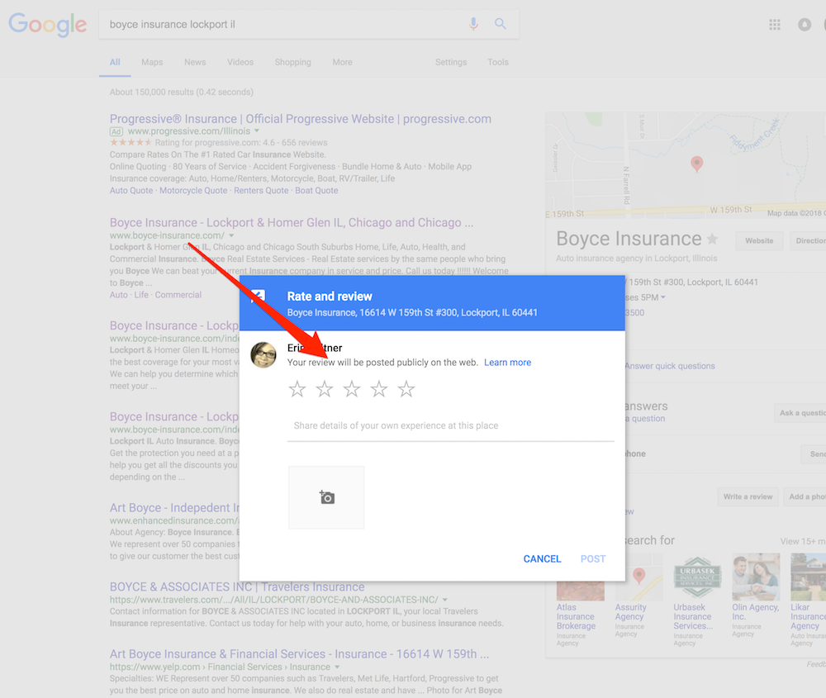Open BOYCE & ASSOCIATES INC Travelers result
The height and width of the screenshot is (698, 826).
point(237,586)
